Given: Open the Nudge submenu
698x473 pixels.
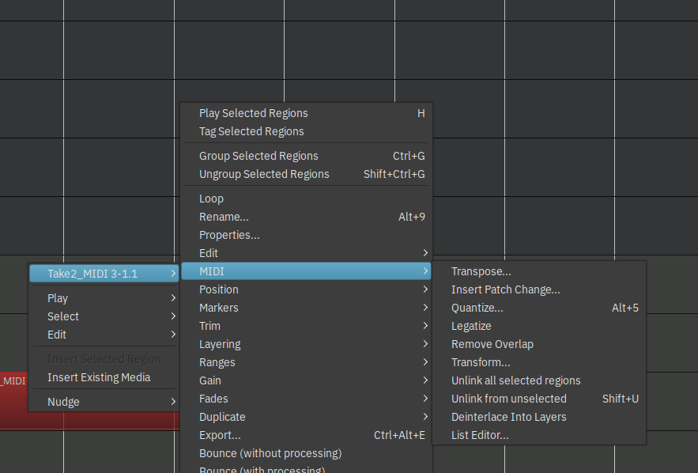Looking at the screenshot, I should [x=63, y=402].
